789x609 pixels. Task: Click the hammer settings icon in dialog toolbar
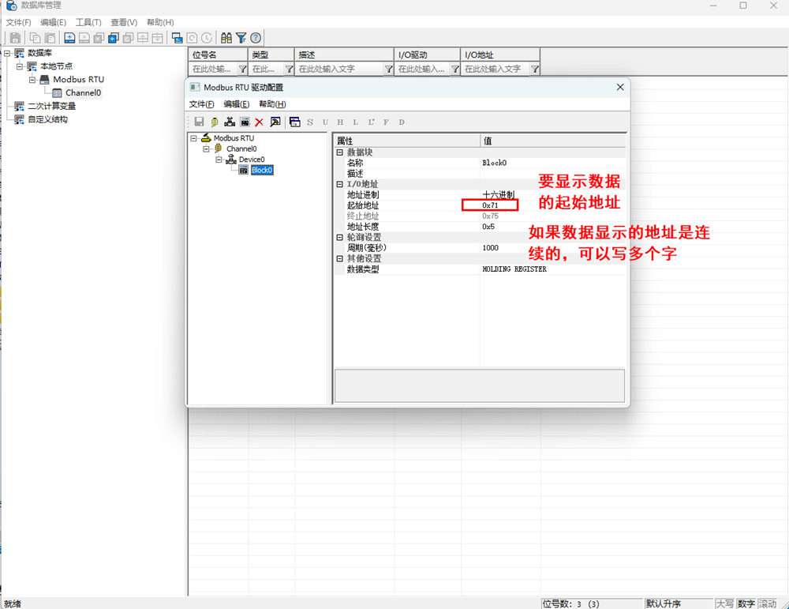pos(275,122)
